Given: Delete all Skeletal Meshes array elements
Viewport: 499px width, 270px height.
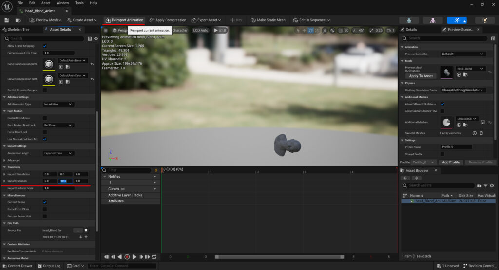Looking at the screenshot, I should tap(481, 133).
